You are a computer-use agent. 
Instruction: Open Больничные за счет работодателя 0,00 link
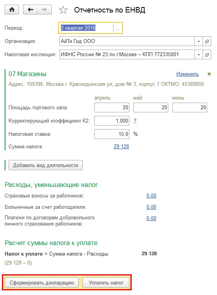(x=151, y=207)
